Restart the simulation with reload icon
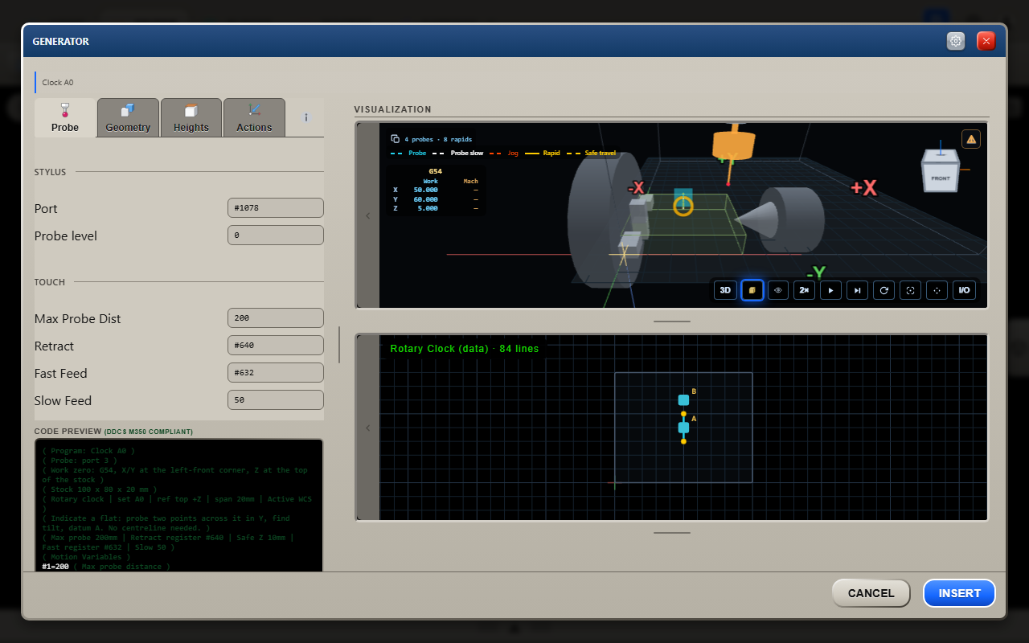 pyautogui.click(x=884, y=290)
